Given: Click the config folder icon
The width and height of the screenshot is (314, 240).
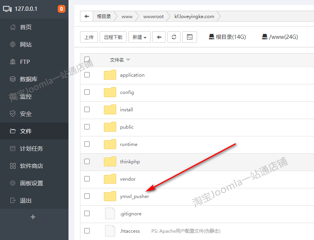Looking at the screenshot, I should pos(110,92).
